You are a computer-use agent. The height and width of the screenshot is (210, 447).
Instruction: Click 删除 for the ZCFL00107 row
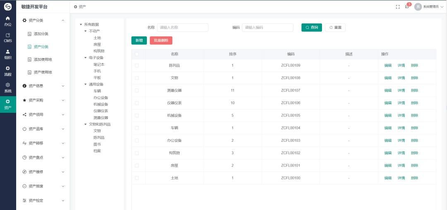[x=414, y=91]
